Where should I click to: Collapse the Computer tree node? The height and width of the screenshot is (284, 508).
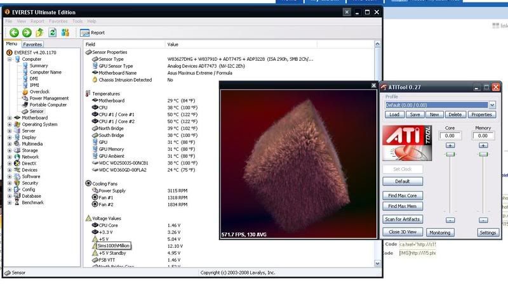(x=9, y=59)
